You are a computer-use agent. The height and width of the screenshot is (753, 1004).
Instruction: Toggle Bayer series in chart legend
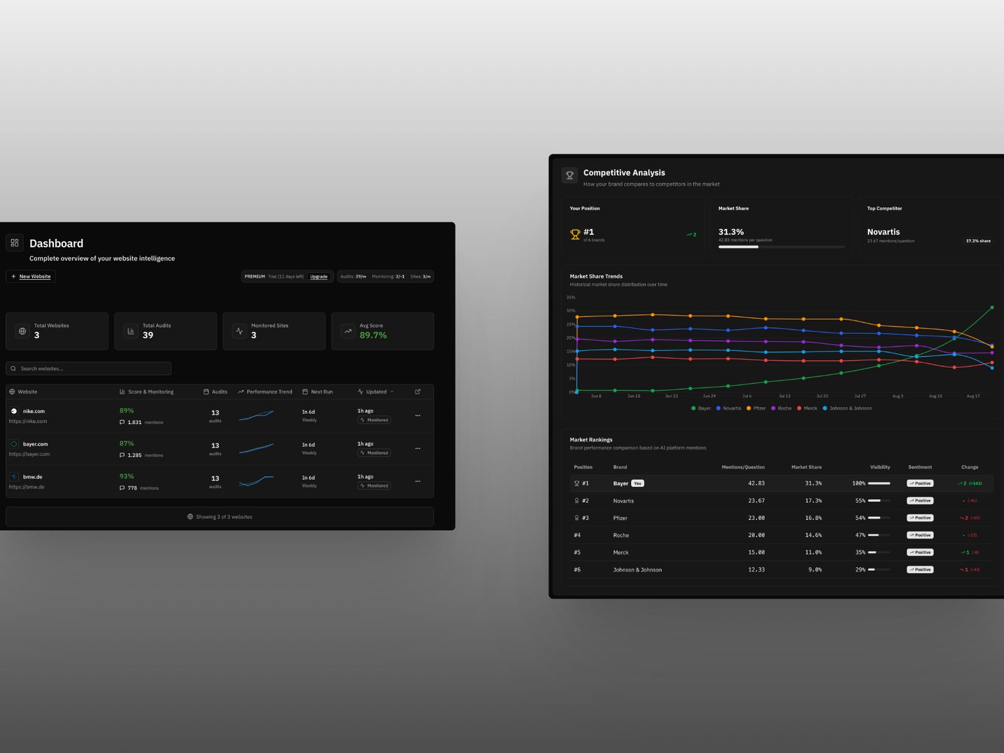[x=701, y=409]
